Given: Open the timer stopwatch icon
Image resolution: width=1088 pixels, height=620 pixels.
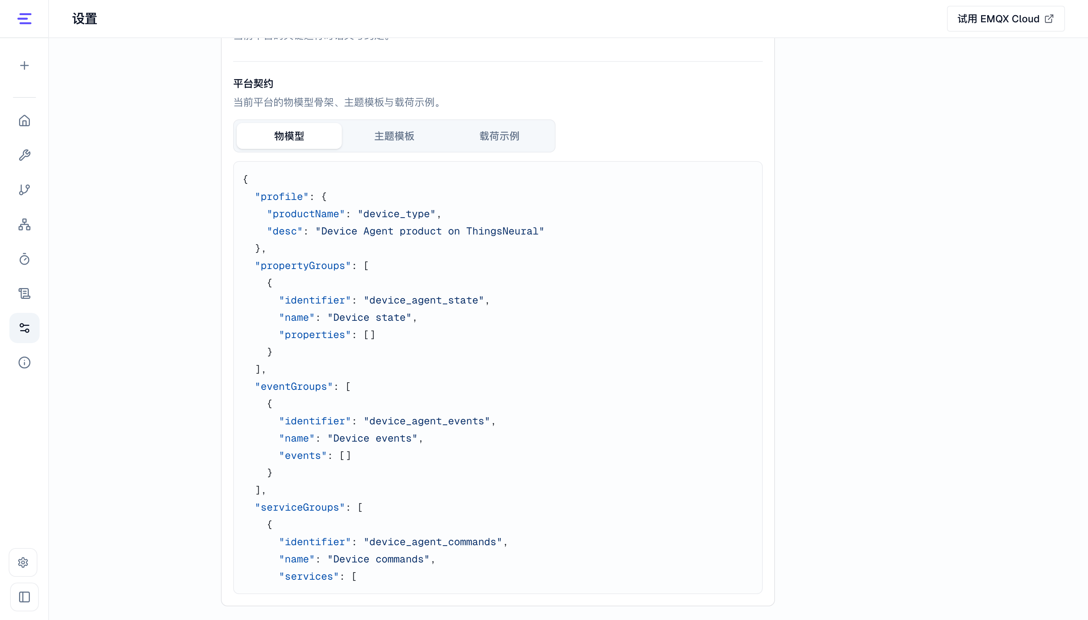Looking at the screenshot, I should (x=24, y=259).
